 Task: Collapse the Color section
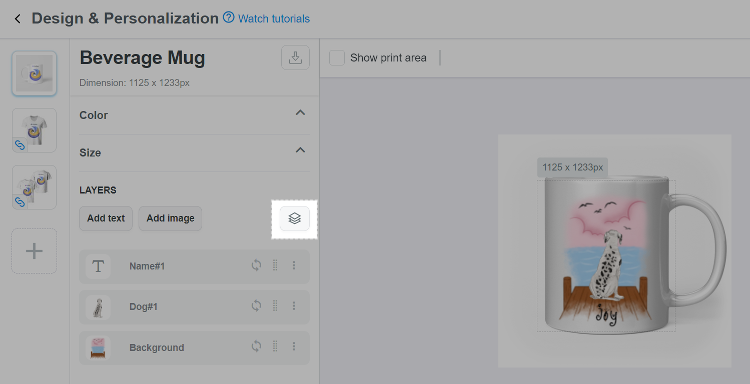click(x=300, y=113)
